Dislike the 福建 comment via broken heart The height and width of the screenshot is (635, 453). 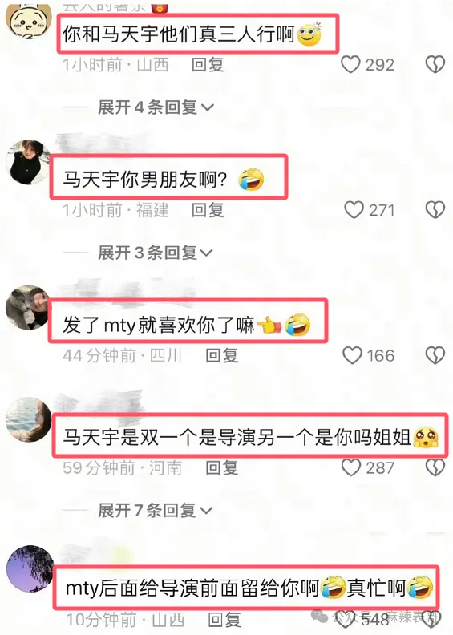point(435,210)
